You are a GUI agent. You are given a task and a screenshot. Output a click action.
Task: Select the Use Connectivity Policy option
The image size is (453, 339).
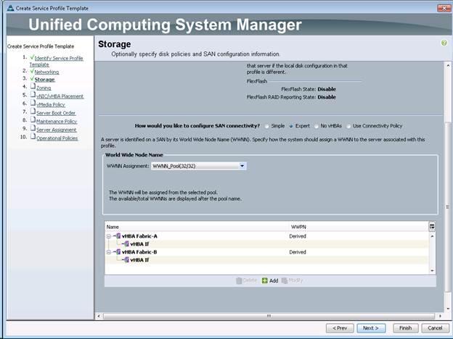[x=348, y=126]
